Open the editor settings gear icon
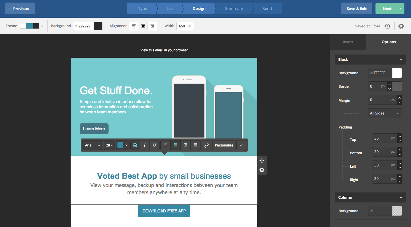 (401, 26)
